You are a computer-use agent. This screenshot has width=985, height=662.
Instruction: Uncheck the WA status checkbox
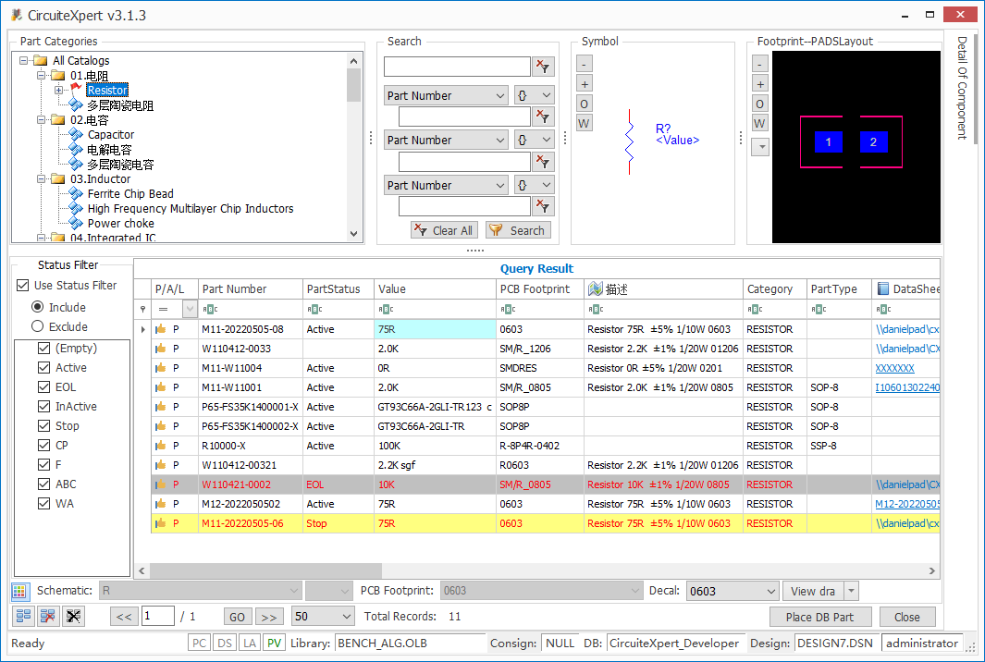click(44, 504)
